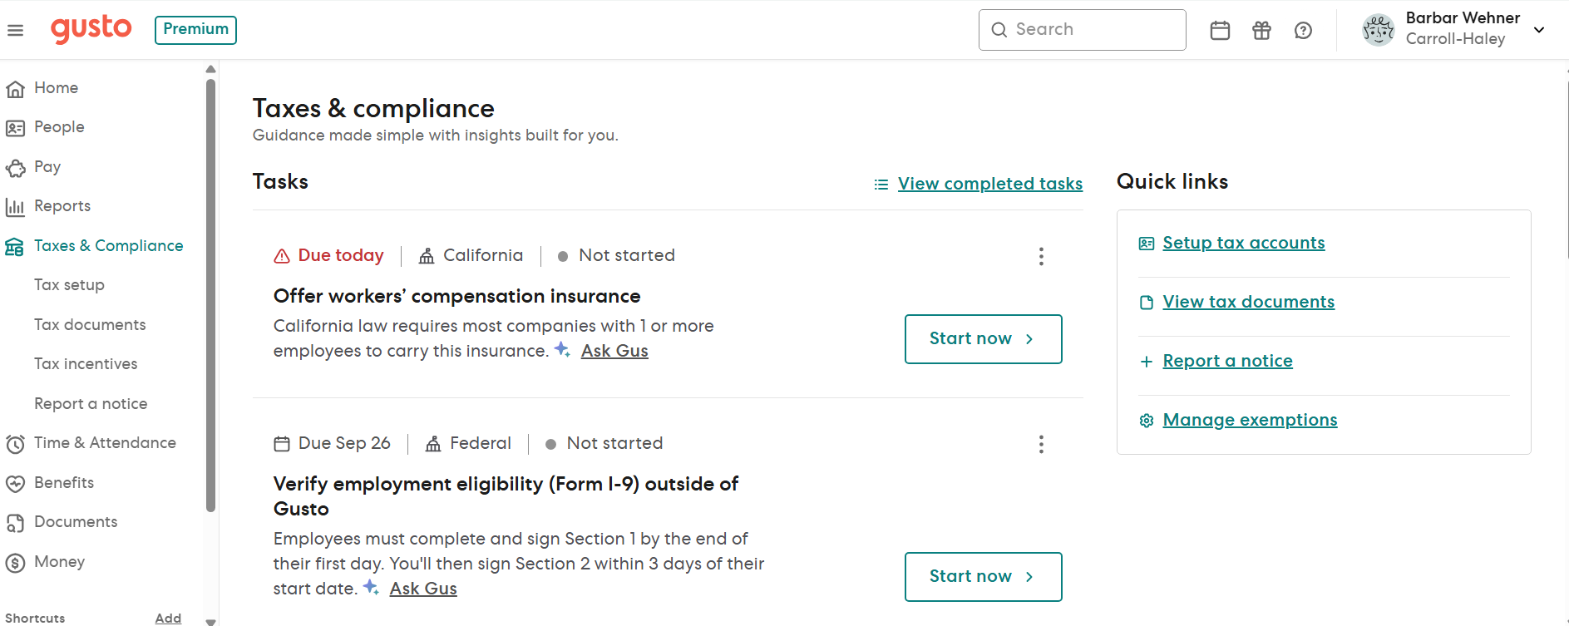Open options for Form I-9 task

[x=1040, y=444]
